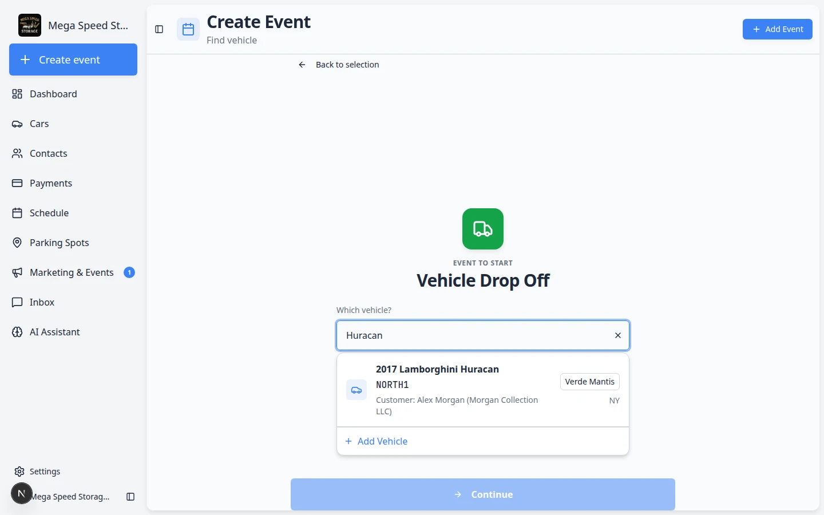This screenshot has width=824, height=515.
Task: Click the Payments card icon
Action: 17,183
